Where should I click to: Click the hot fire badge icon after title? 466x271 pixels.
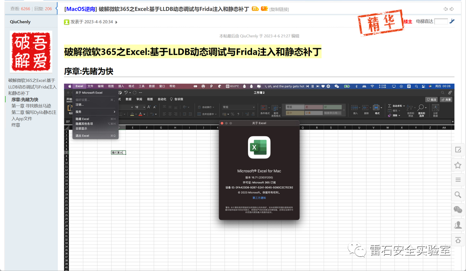tap(264, 9)
